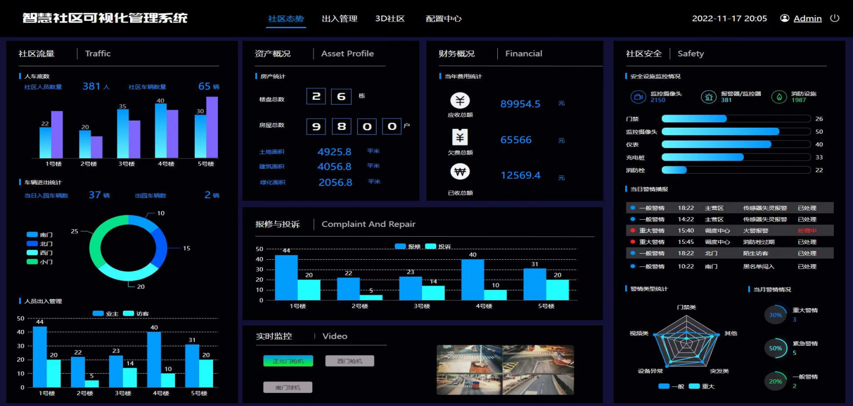Click the 2056.8 green area value
This screenshot has height=406, width=853.
coord(335,182)
